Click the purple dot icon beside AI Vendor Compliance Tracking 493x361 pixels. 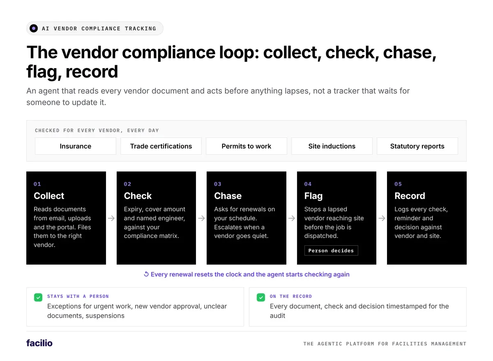coord(34,29)
